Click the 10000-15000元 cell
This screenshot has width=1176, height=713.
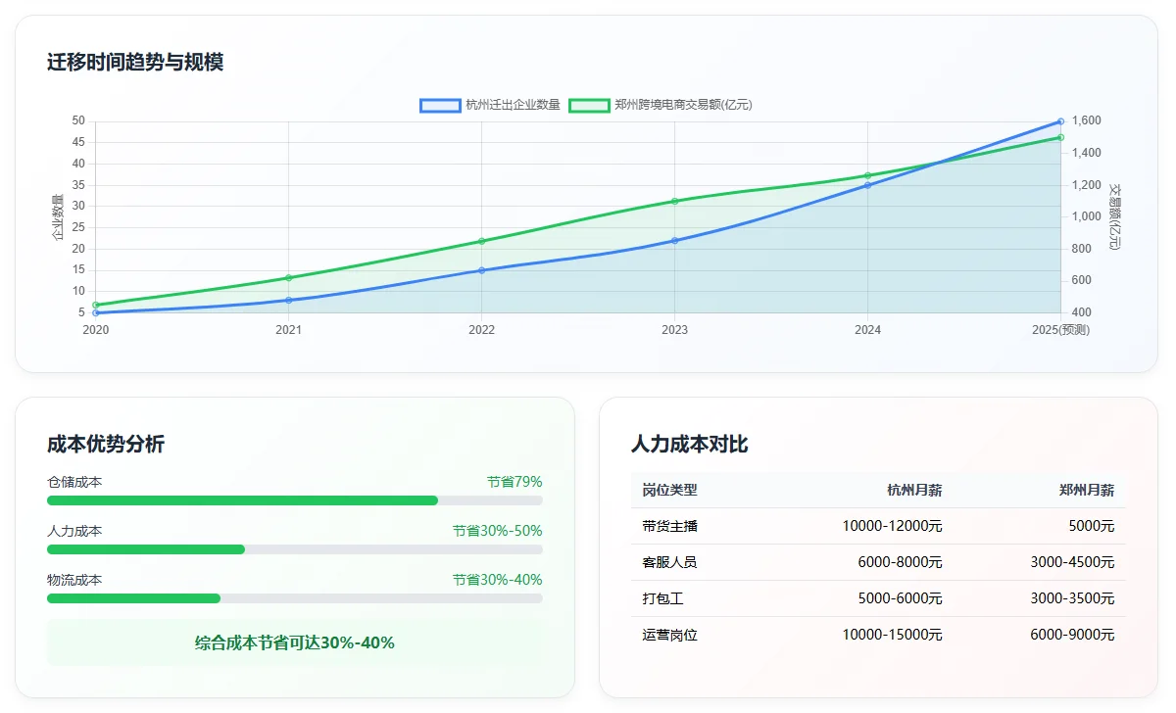click(892, 635)
